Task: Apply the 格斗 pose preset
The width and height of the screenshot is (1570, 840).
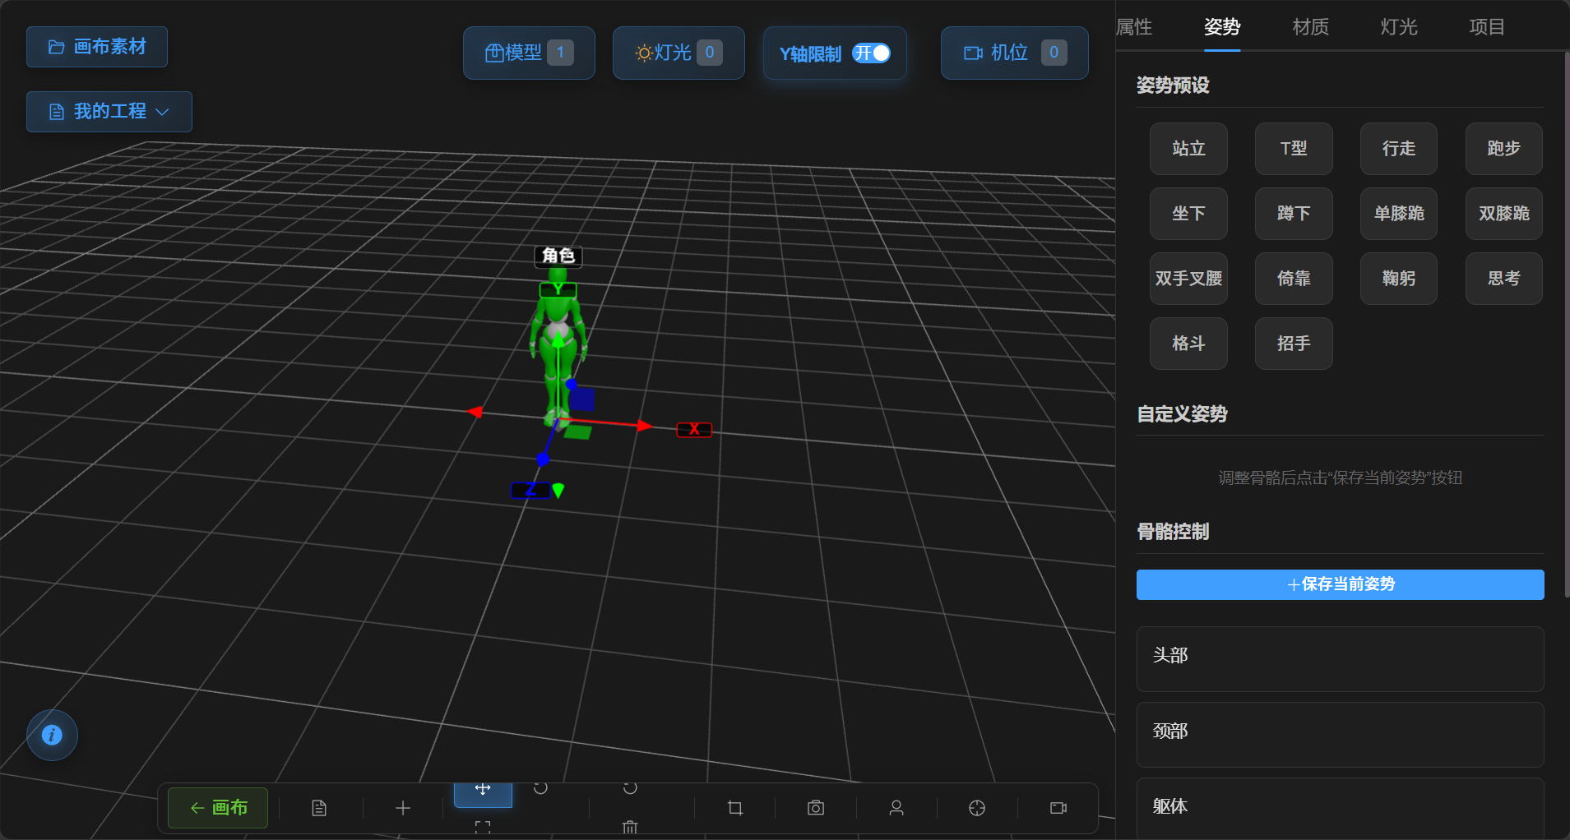Action: [x=1188, y=344]
